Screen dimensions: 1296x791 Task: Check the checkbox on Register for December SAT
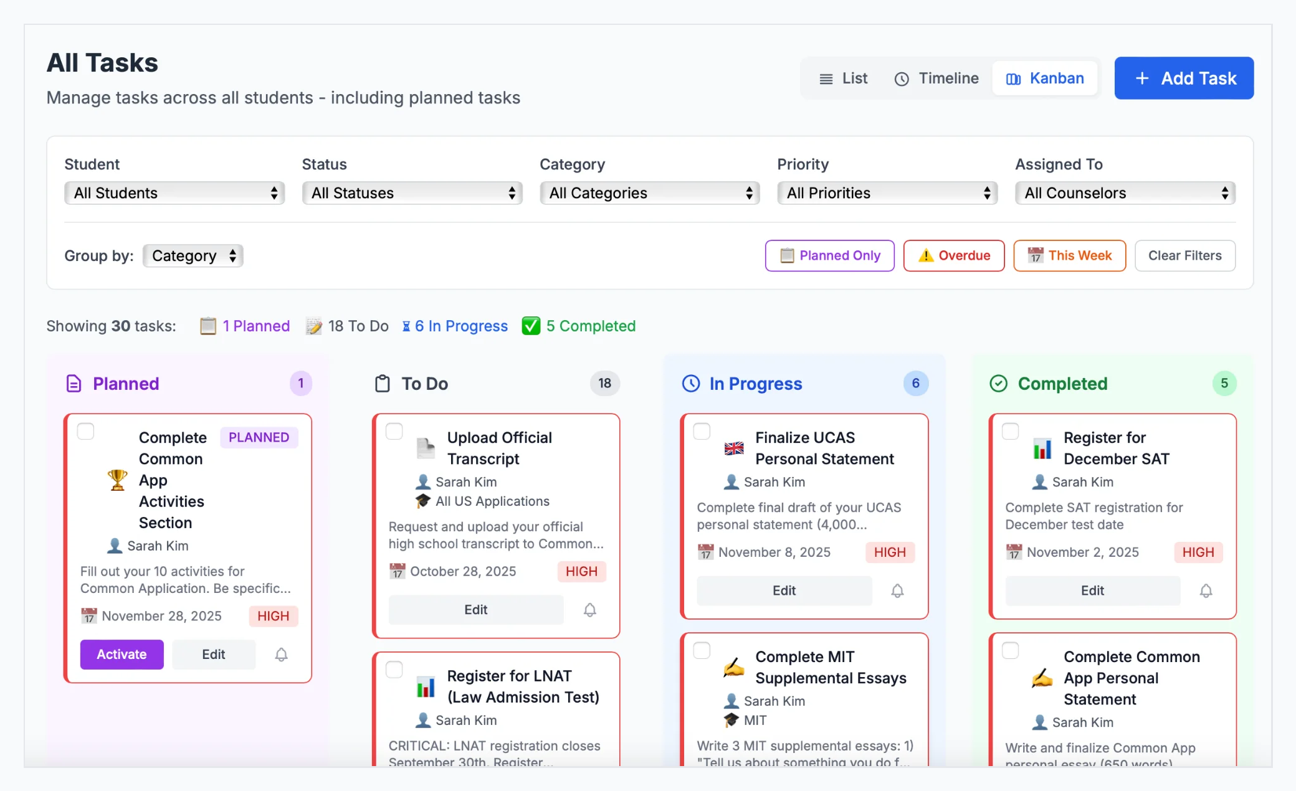1010,430
